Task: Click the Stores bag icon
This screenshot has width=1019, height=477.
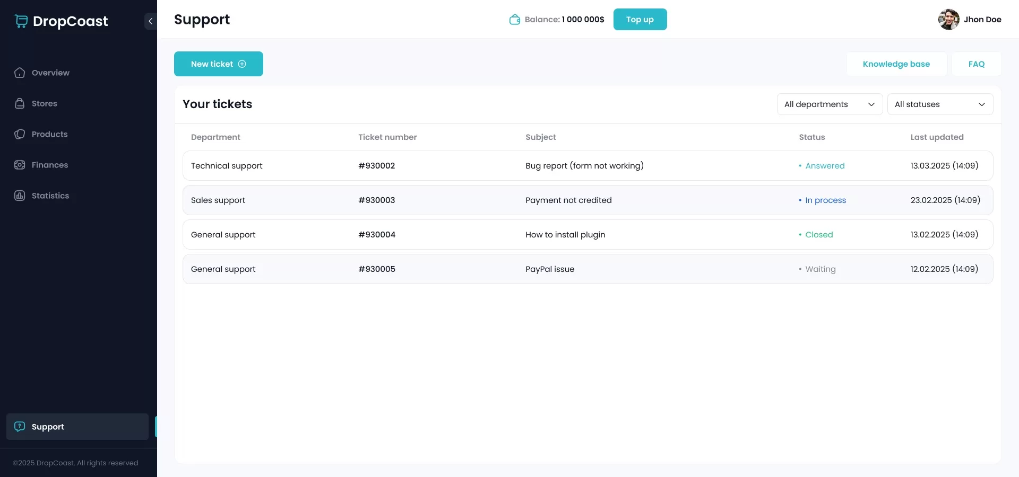Action: tap(20, 103)
